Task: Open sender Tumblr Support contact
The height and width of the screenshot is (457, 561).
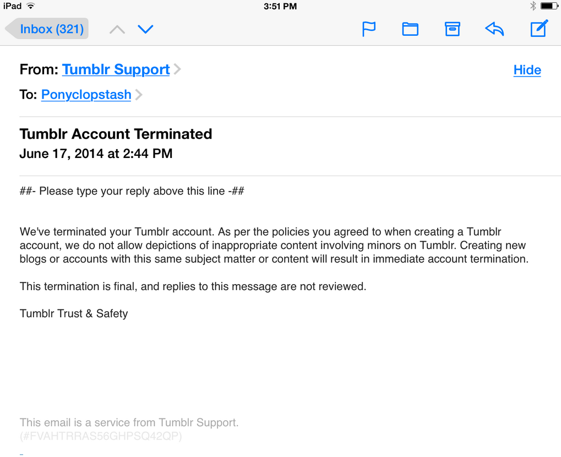Action: (x=116, y=69)
